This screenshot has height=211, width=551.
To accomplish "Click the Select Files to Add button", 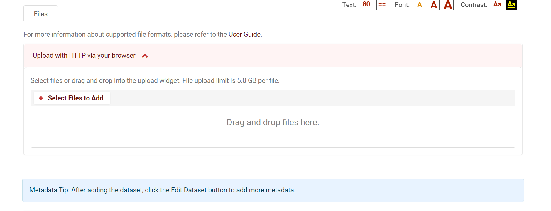I will click(72, 98).
